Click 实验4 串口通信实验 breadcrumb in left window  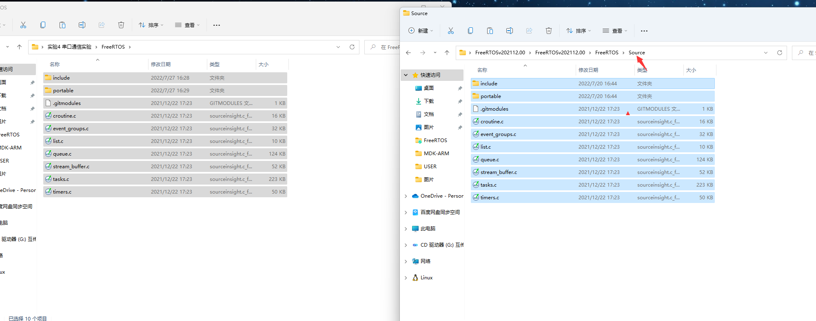point(69,47)
